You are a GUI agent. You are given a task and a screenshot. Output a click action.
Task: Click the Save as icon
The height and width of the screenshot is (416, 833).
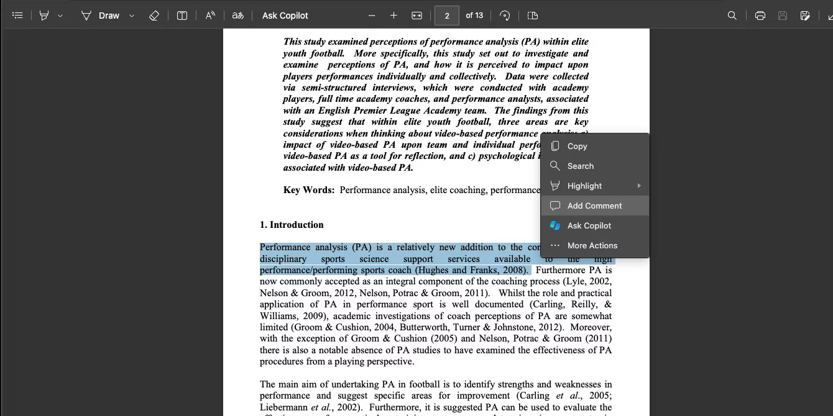pos(805,16)
